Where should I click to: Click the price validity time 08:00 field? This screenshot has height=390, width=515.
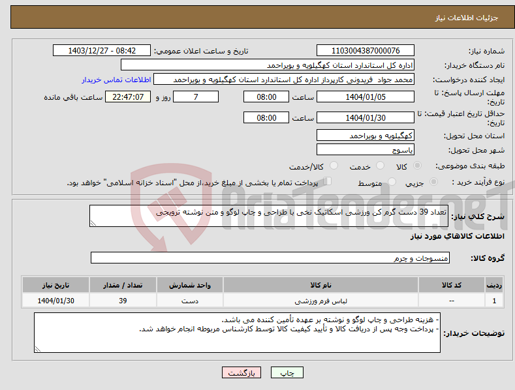[266, 117]
